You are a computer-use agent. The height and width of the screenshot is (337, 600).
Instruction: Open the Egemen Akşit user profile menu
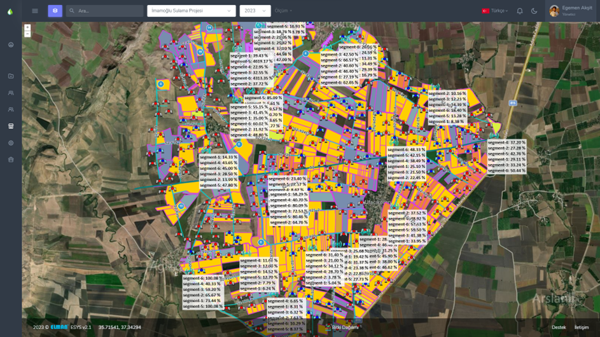[x=571, y=11]
